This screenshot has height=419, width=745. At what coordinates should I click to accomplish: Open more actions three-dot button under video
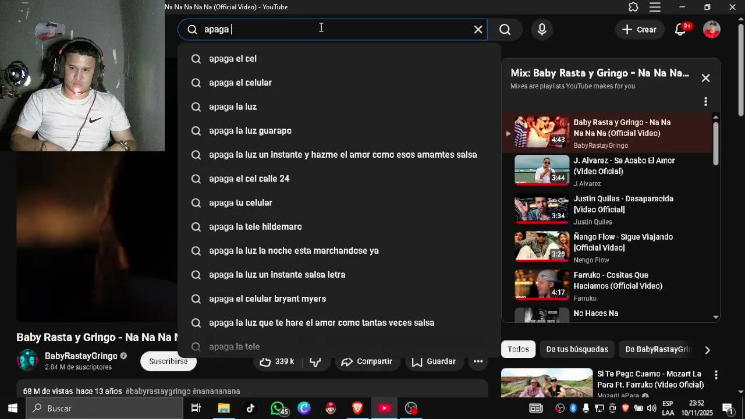pos(478,362)
